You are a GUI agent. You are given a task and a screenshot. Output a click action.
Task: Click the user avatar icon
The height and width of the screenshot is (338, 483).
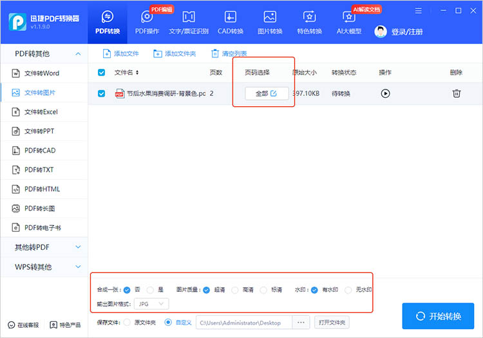pyautogui.click(x=381, y=32)
